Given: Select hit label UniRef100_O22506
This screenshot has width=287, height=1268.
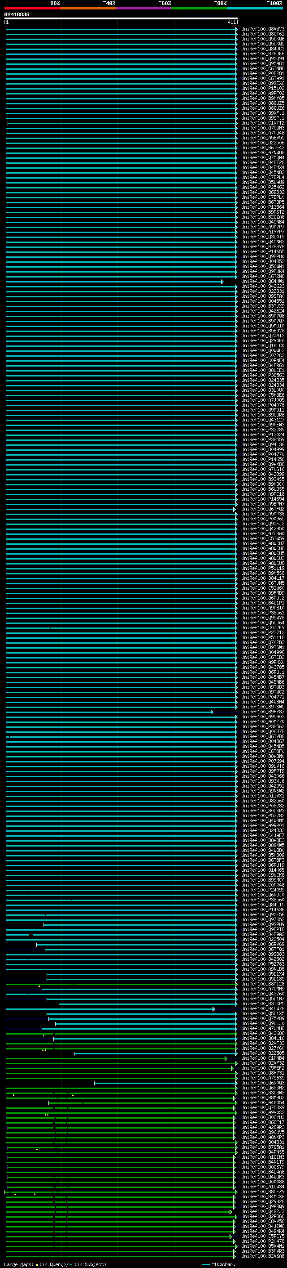Looking at the screenshot, I should click(x=263, y=143).
